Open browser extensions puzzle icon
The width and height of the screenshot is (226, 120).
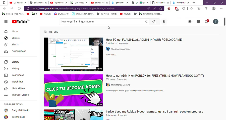click(184, 8)
